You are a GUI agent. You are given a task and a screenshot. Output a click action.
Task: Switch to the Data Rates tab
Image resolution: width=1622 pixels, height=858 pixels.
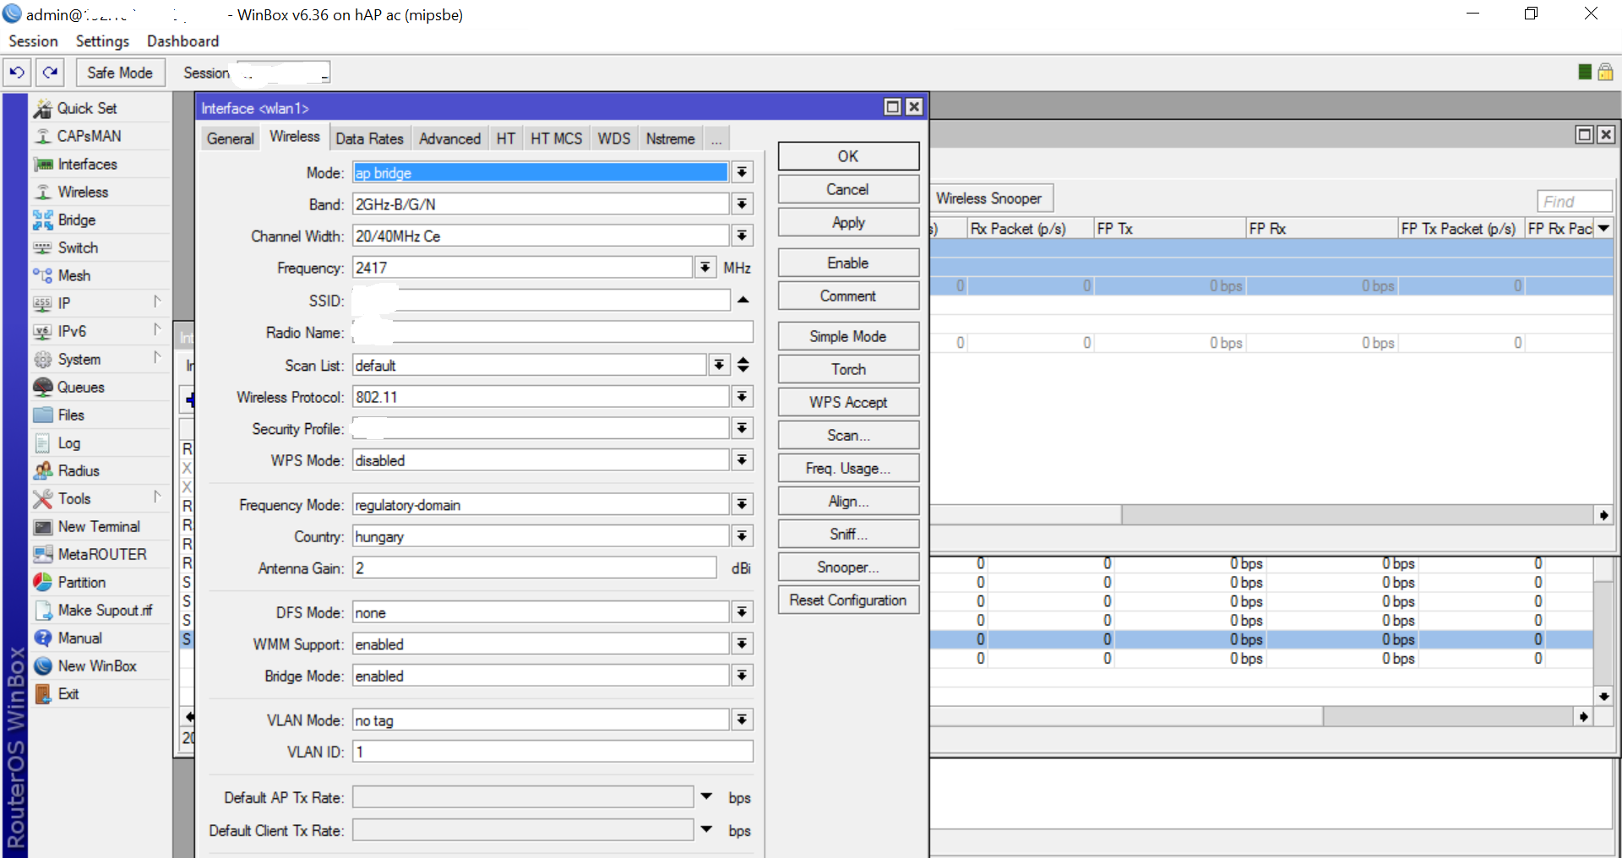click(x=369, y=138)
